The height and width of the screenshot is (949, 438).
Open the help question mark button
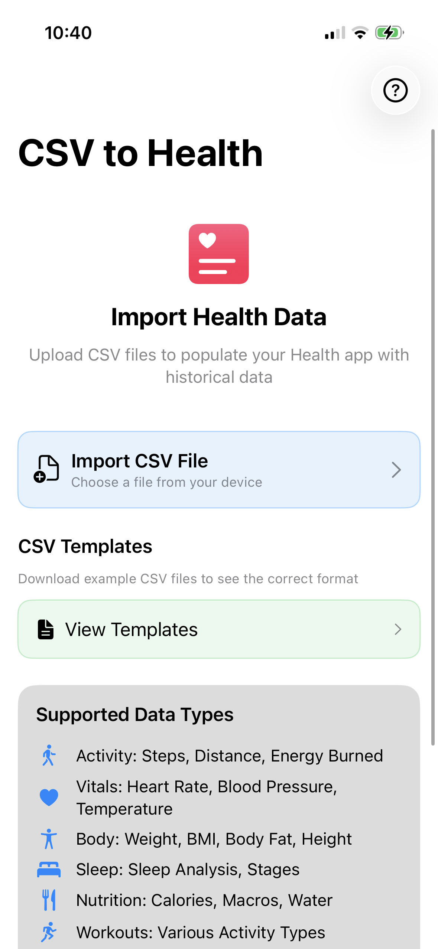pos(395,90)
